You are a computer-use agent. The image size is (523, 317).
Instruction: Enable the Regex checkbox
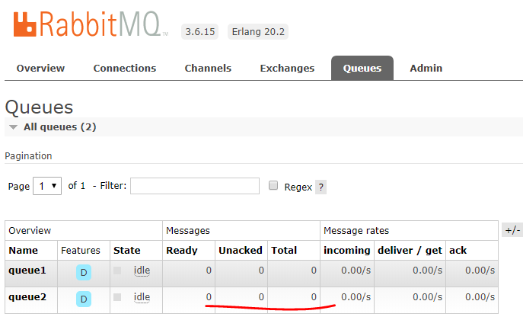[x=273, y=185]
